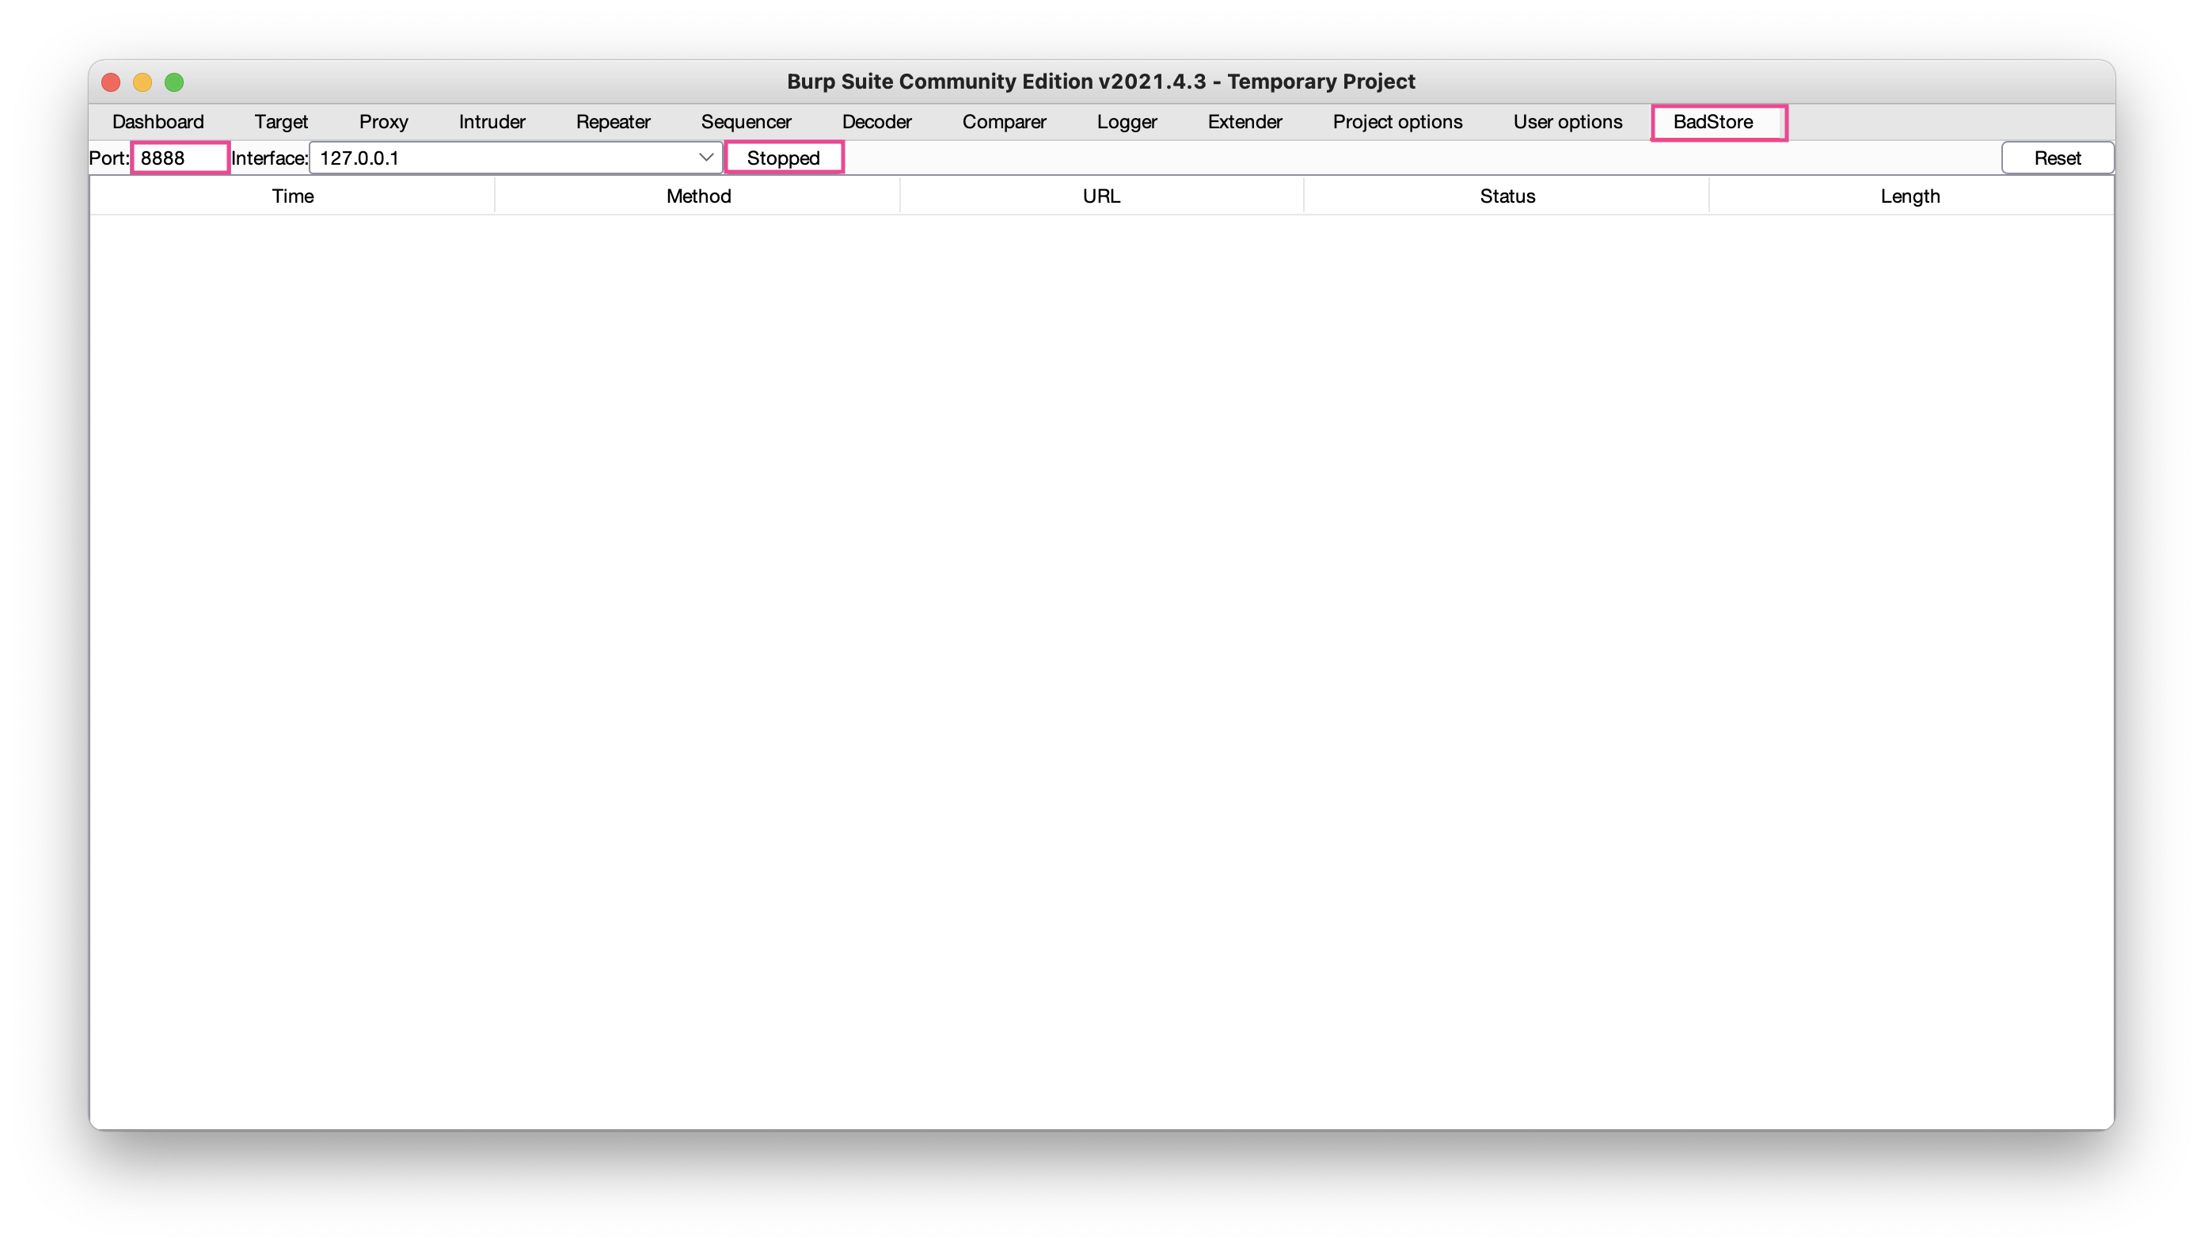Go to the Intruder tab
The height and width of the screenshot is (1248, 2204).
click(x=492, y=122)
